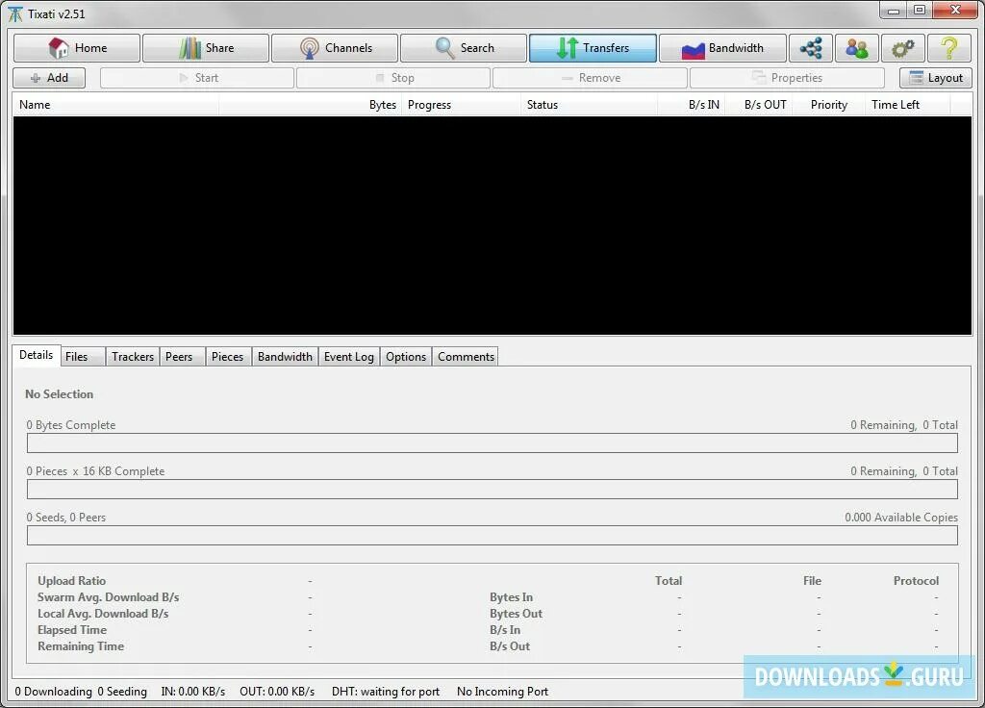Viewport: 985px width, 708px height.
Task: Sort by B/s OUT column
Action: click(x=758, y=105)
